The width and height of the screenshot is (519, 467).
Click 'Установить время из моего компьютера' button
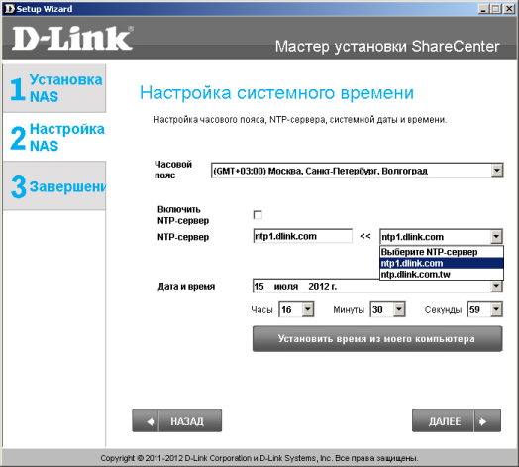[x=377, y=339]
